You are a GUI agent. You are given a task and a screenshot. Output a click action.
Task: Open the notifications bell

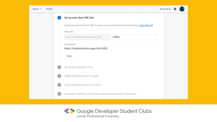(175, 9)
